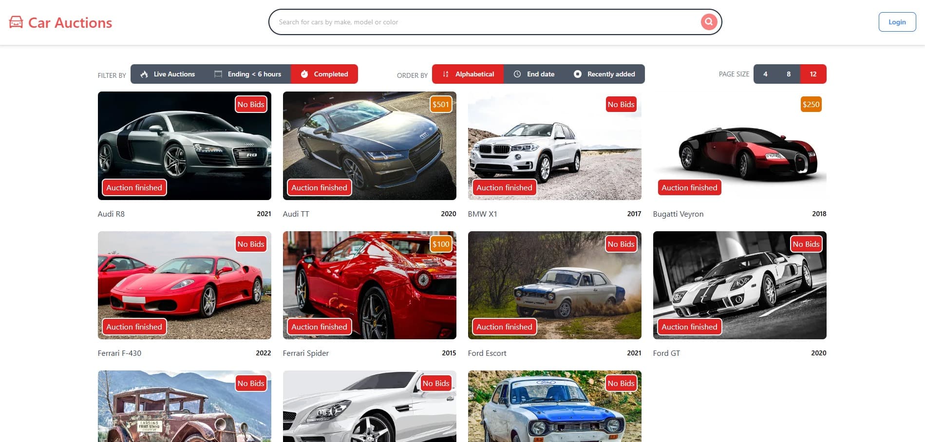Click Auction finished label on Ford Escort
This screenshot has width=925, height=442.
(x=504, y=327)
